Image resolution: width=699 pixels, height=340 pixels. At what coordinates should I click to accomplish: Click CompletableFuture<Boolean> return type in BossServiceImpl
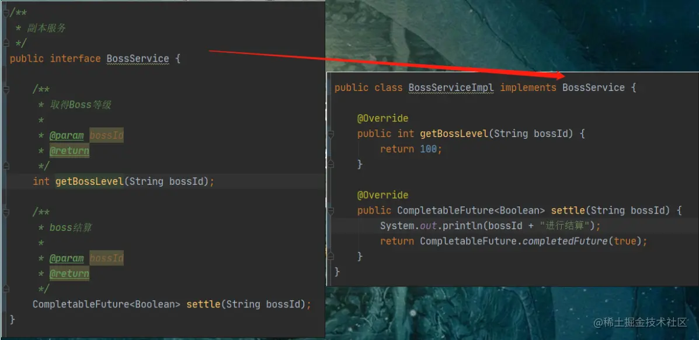tap(471, 211)
